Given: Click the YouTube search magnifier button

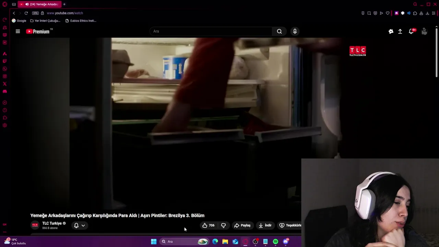Looking at the screenshot, I should click(x=280, y=31).
